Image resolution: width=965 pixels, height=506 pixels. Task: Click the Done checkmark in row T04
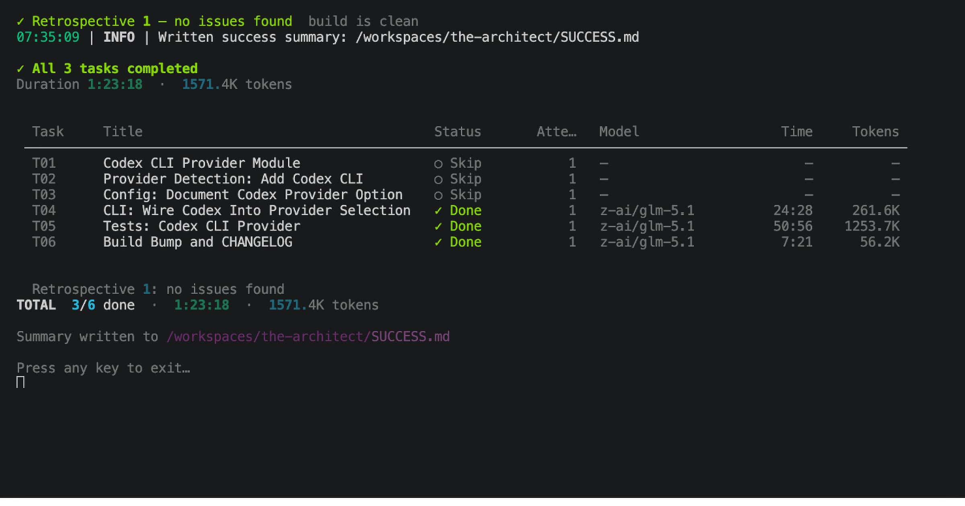(438, 211)
